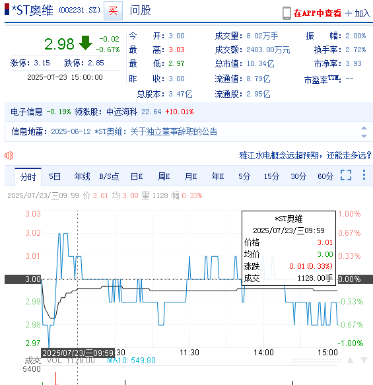Click the grey up triangle below the chart
The image size is (373, 385).
(x=350, y=360)
